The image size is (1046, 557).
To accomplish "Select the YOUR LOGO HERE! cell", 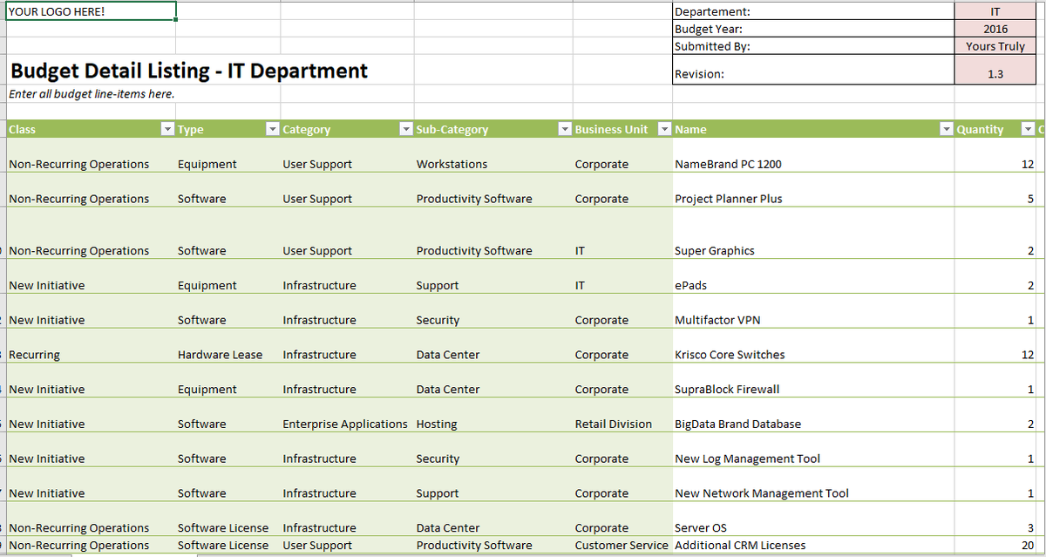I will [x=90, y=11].
